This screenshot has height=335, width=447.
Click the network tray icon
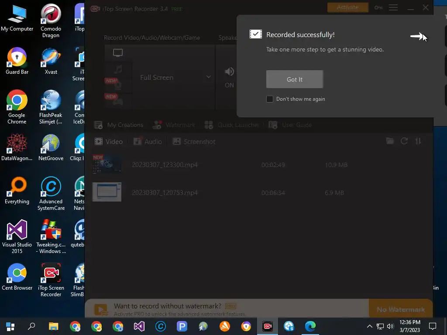380,326
